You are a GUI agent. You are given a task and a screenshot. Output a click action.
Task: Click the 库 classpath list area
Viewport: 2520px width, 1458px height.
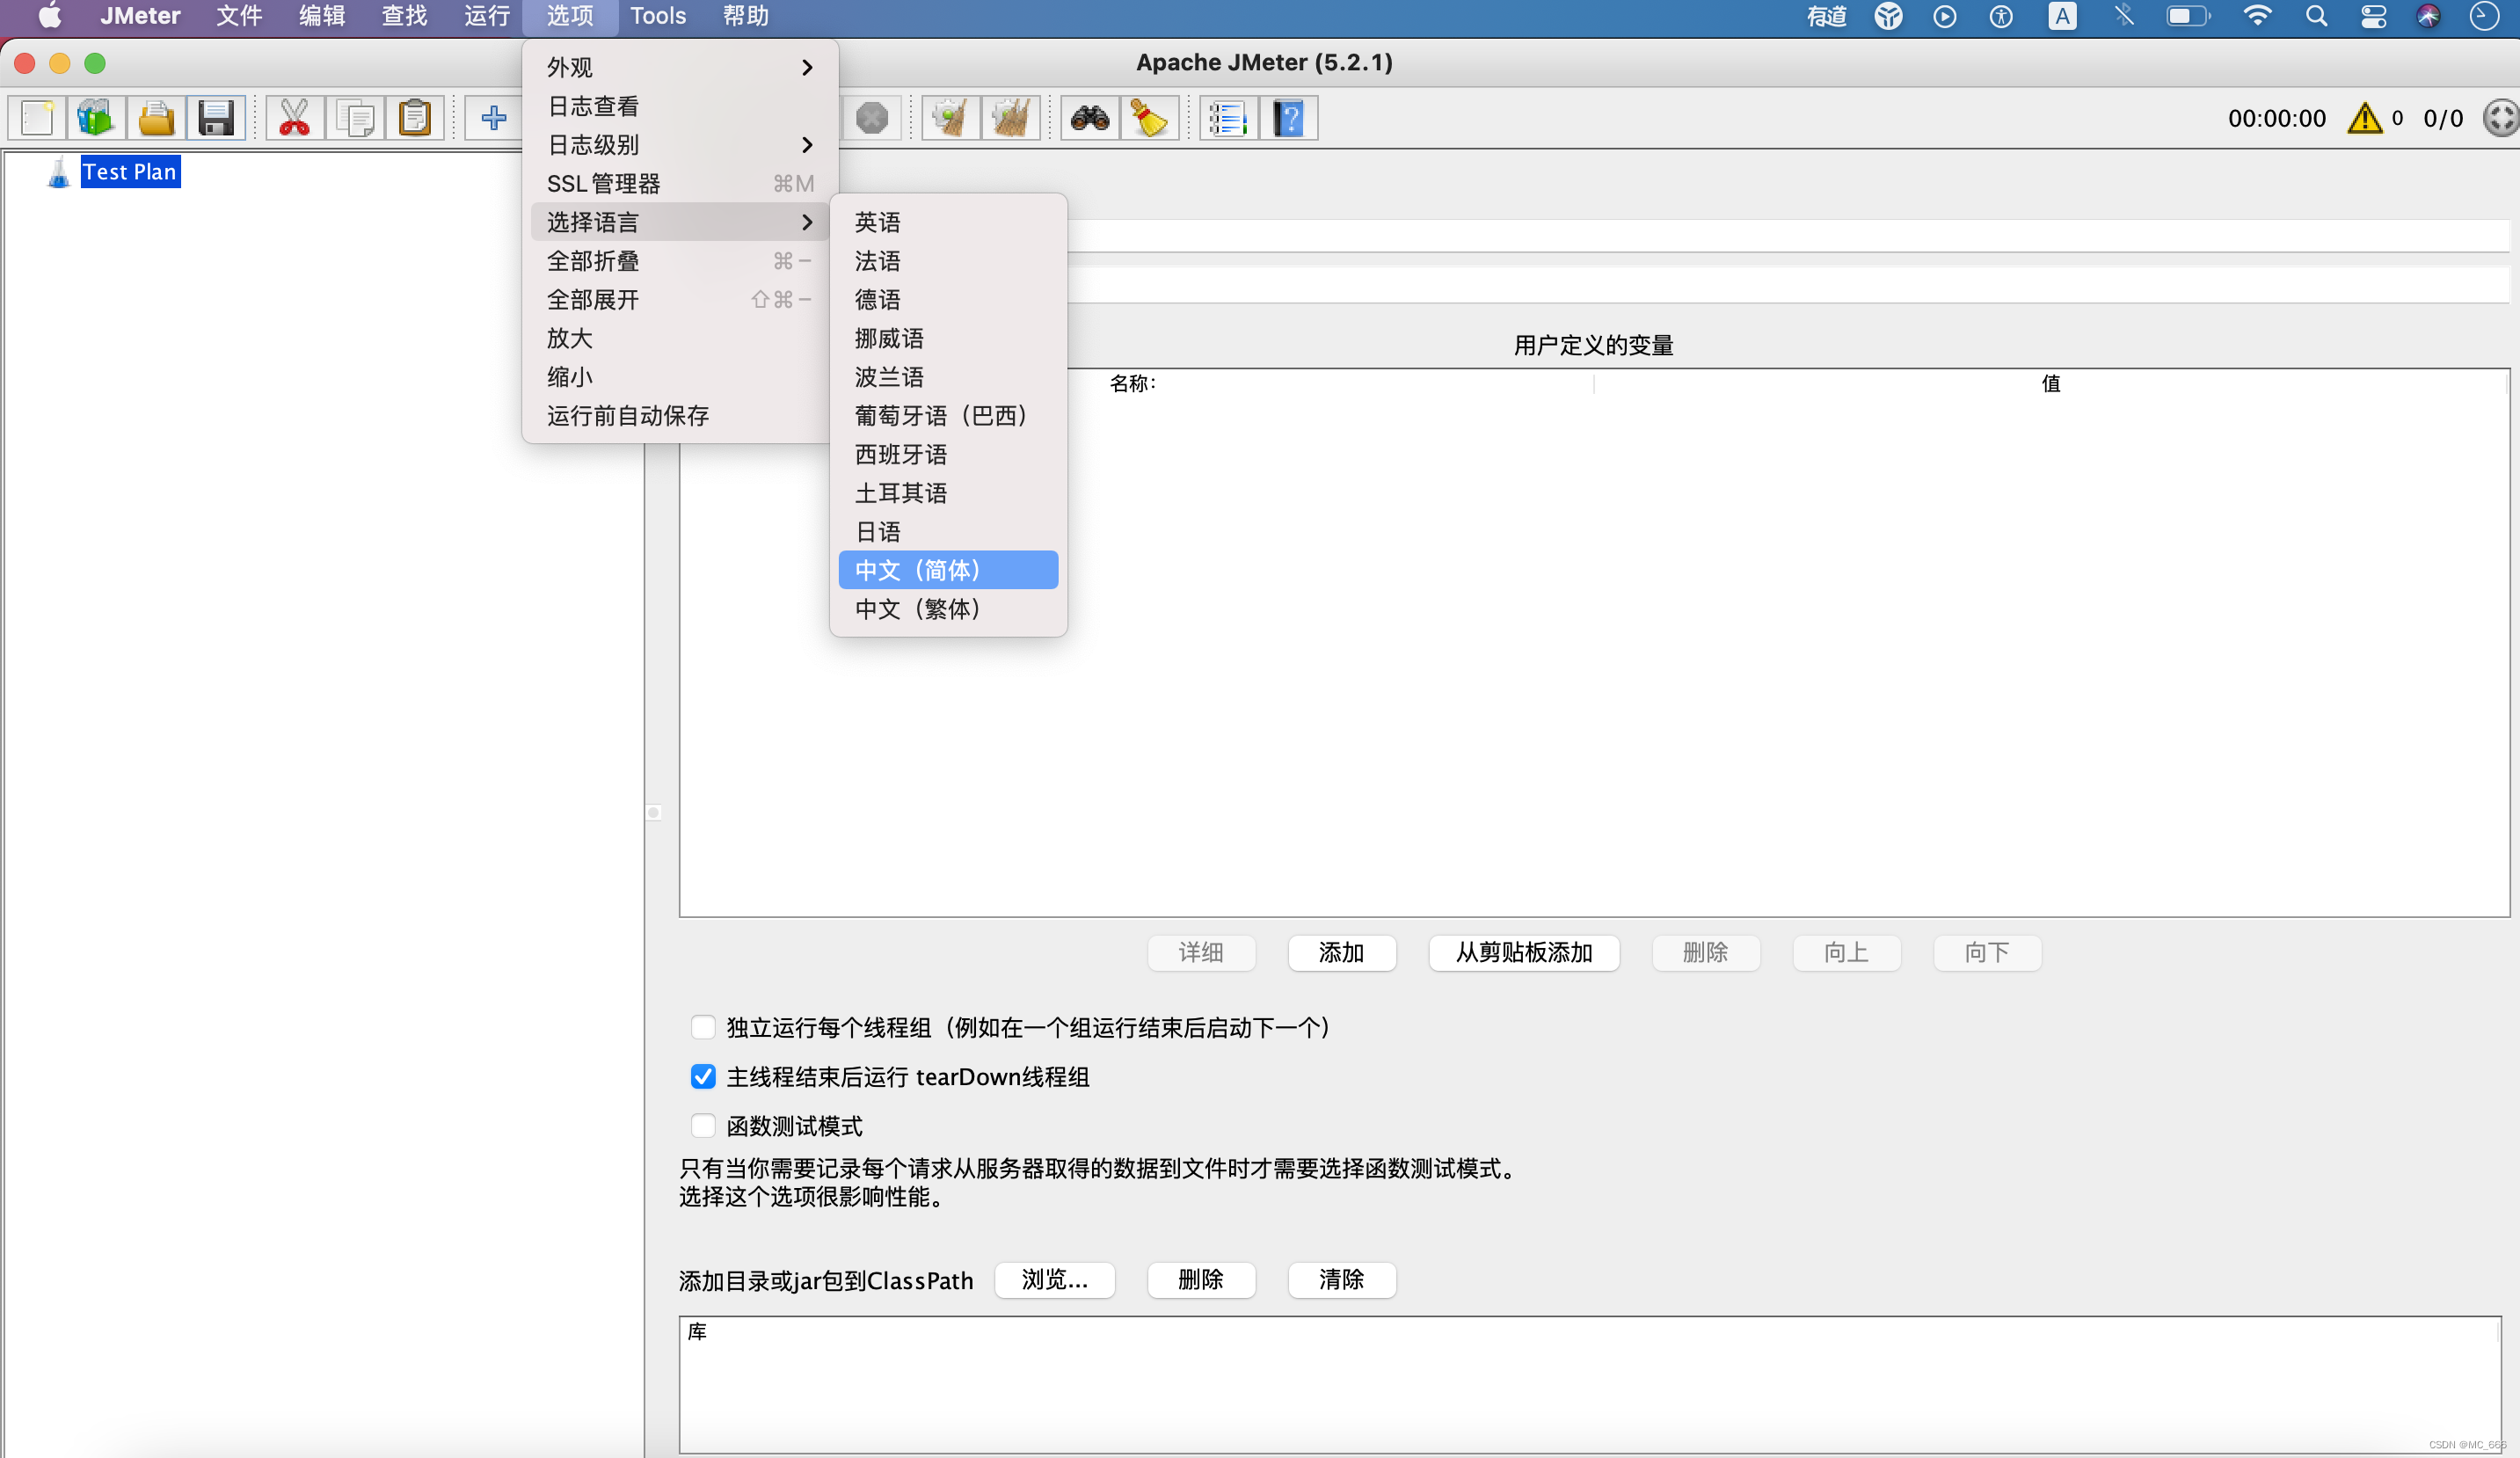[1589, 1385]
